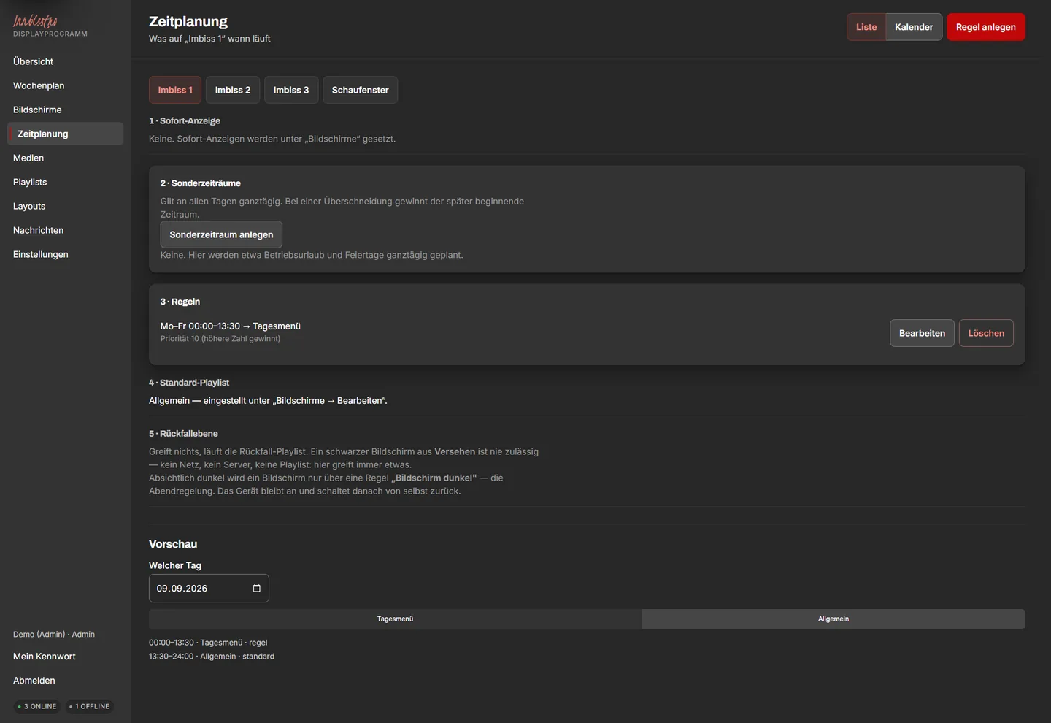
Task: Select the Imbiss 3 screen tab
Action: pos(291,90)
